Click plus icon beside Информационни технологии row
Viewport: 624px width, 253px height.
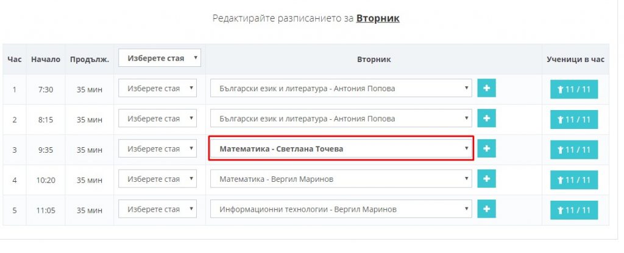pos(486,209)
